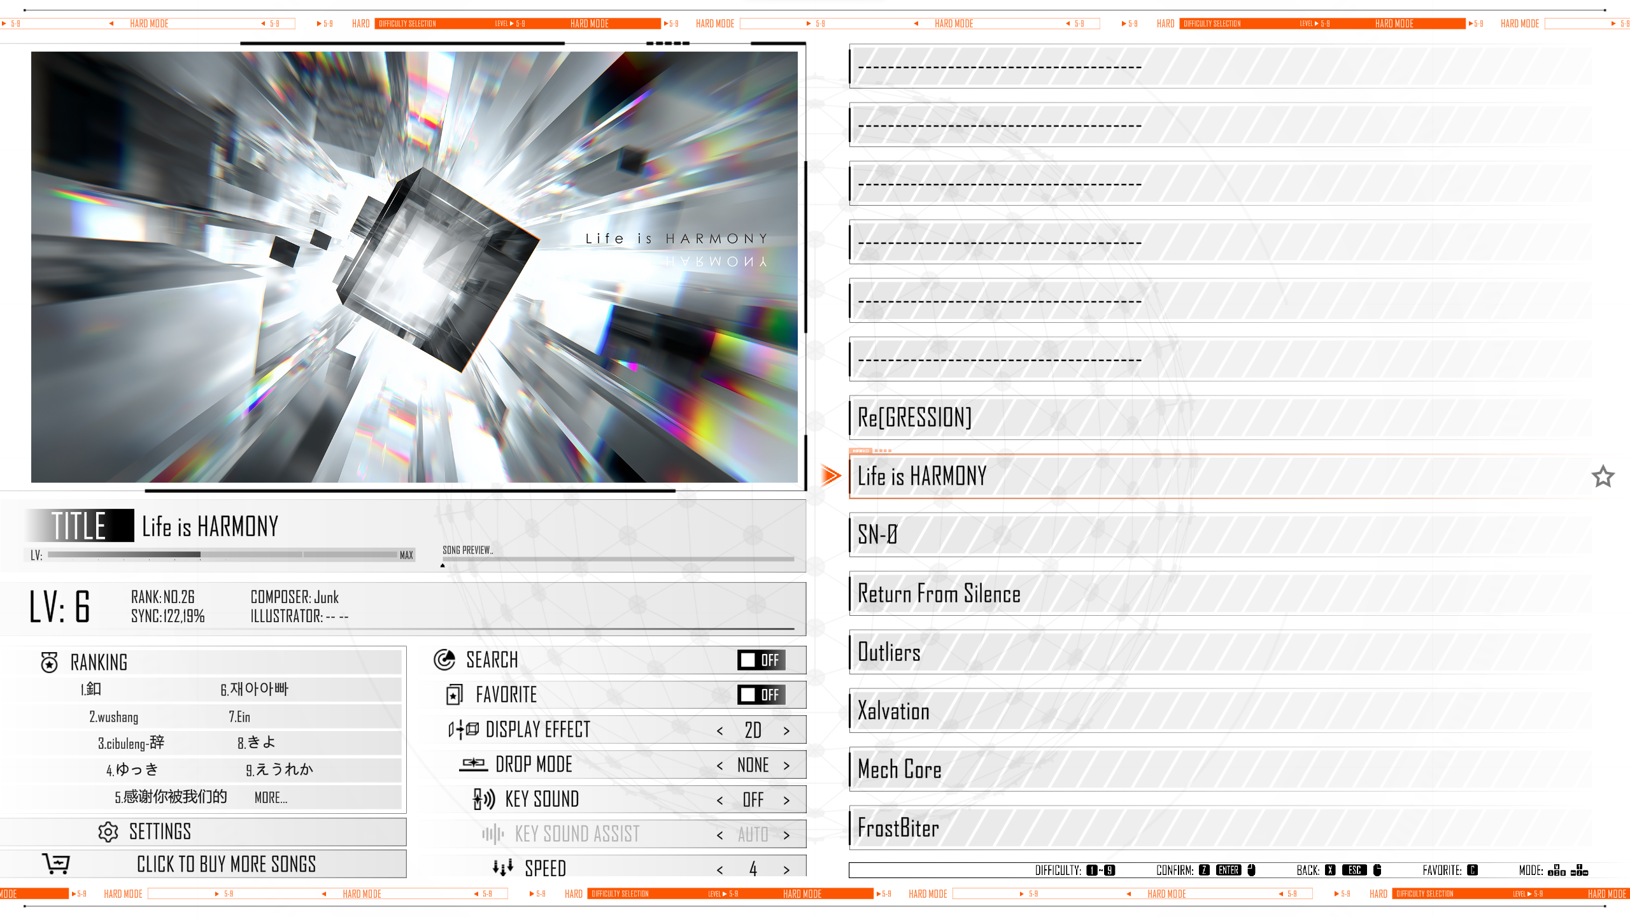This screenshot has height=917, width=1630.
Task: Click the Search icon
Action: click(444, 660)
